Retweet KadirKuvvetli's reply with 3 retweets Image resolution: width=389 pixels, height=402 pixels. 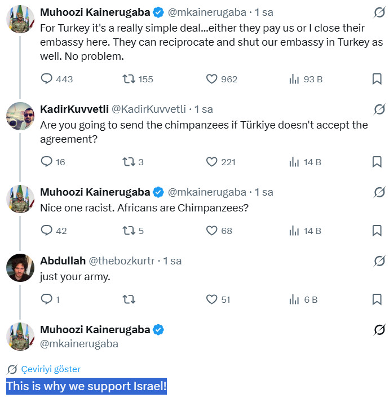(129, 162)
